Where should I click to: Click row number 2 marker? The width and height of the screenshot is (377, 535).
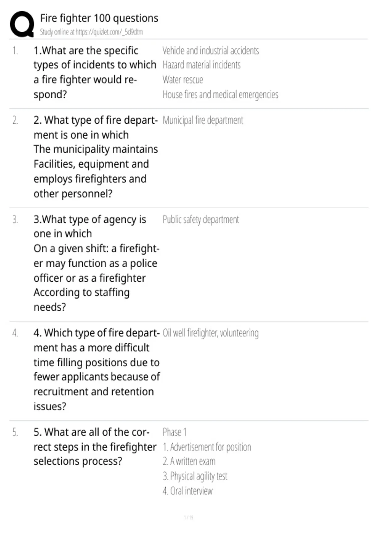pos(15,120)
